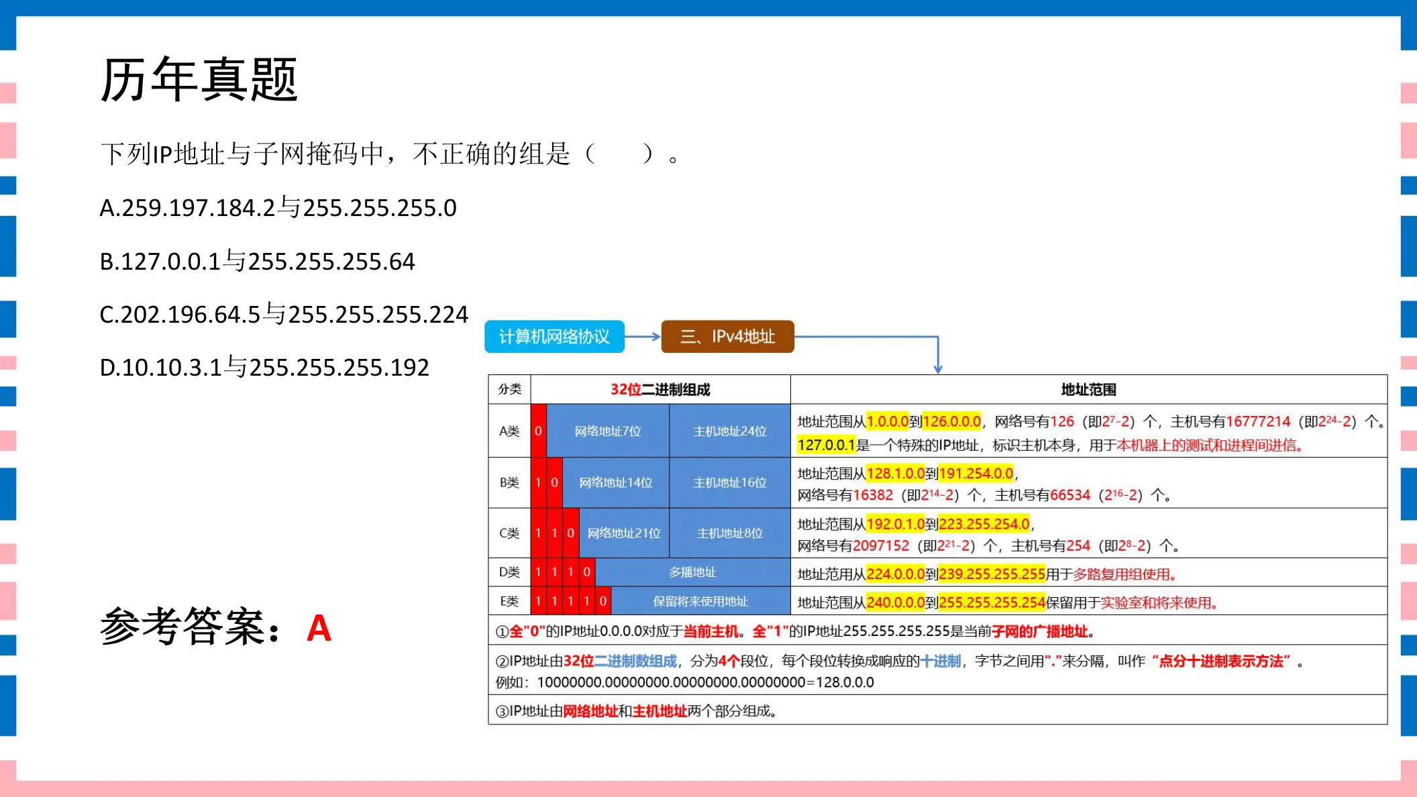Click the B类 row label

509,482
